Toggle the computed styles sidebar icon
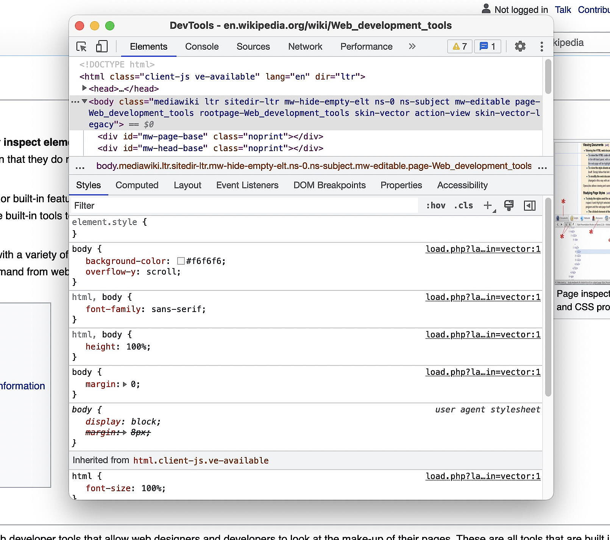This screenshot has width=610, height=540. click(x=529, y=206)
